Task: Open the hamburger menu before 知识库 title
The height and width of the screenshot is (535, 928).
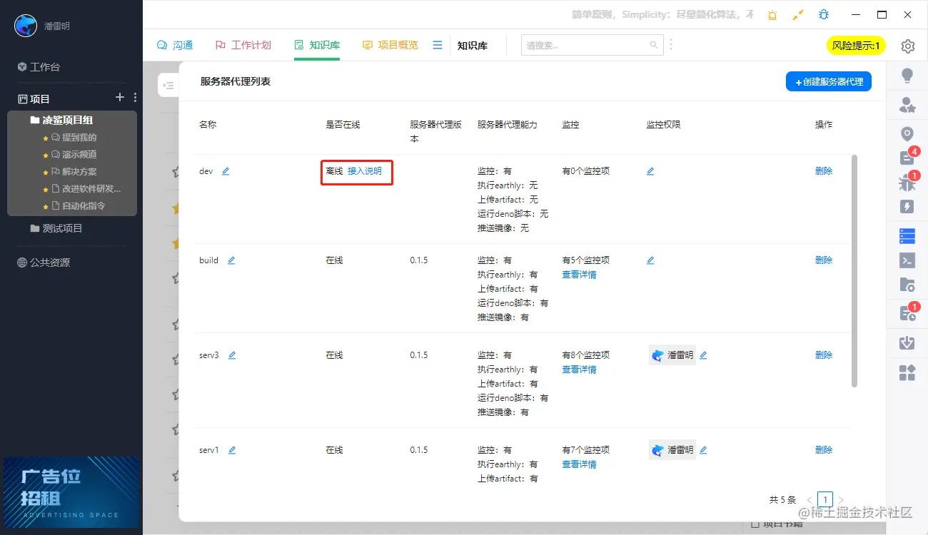Action: coord(438,45)
